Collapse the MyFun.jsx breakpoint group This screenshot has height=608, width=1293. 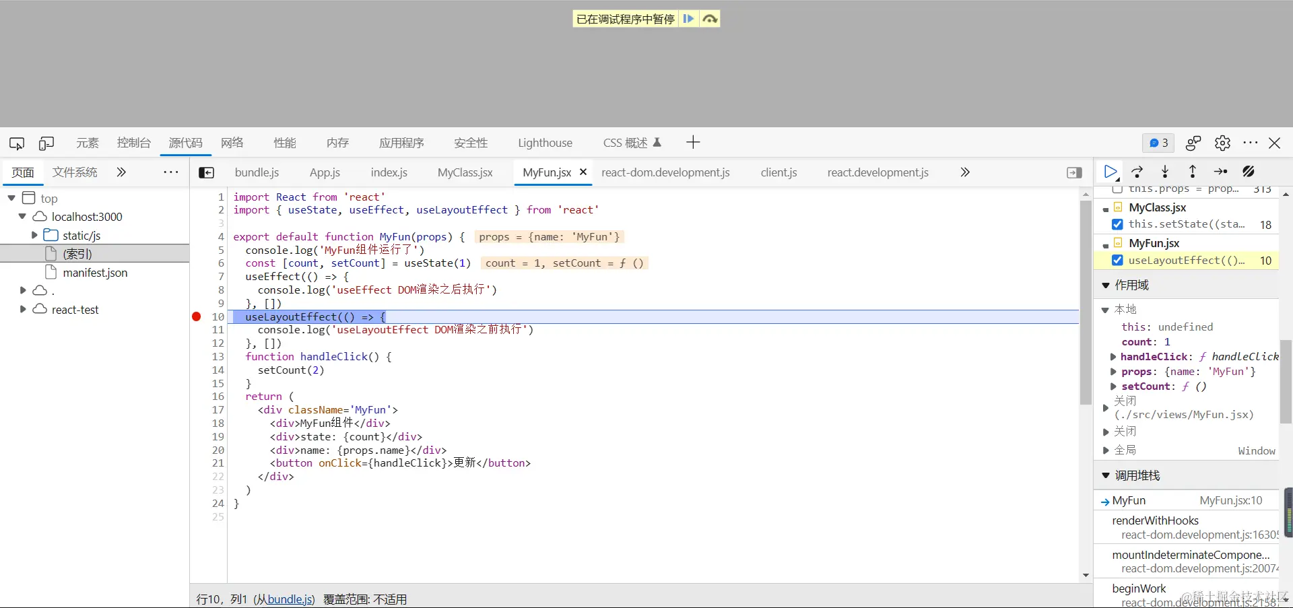[x=1106, y=244]
